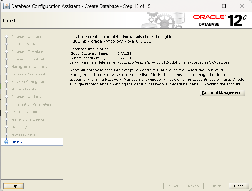Select the Network Configuration step
Viewport: 252px width, 191px height.
30,82
